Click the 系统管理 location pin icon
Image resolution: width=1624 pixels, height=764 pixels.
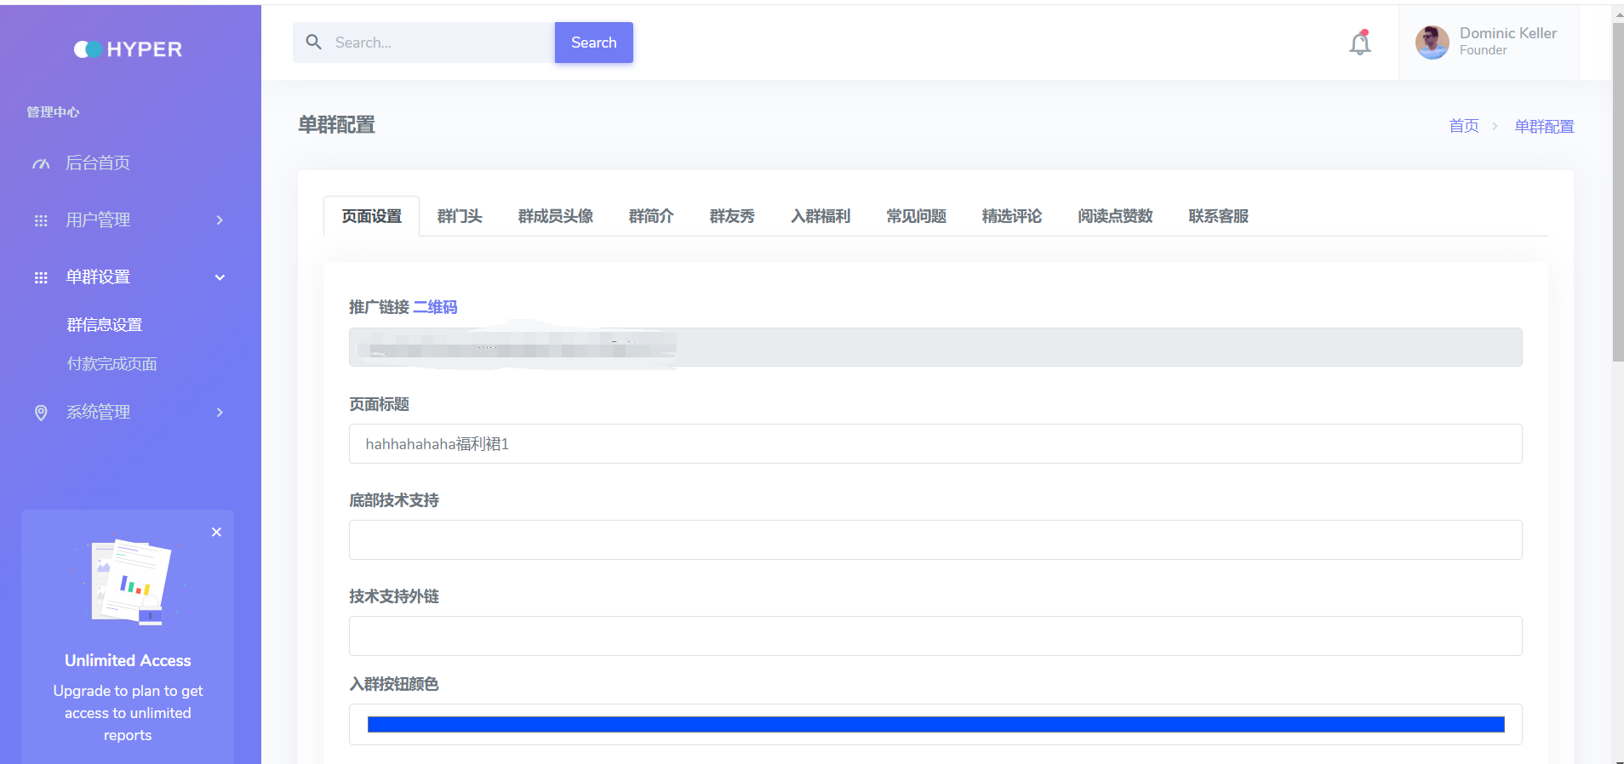point(41,413)
